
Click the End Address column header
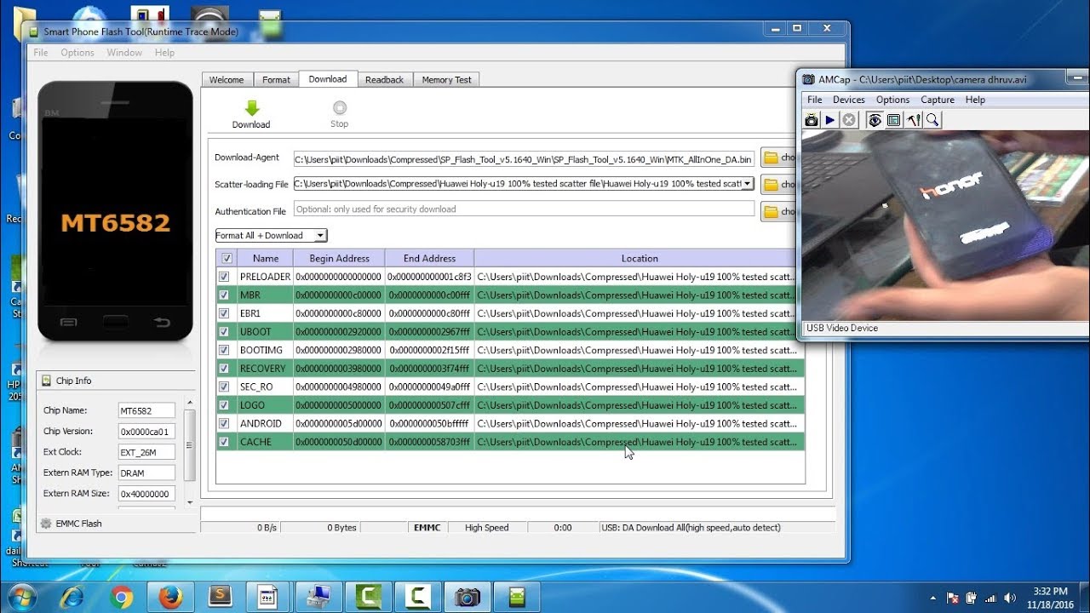[x=429, y=258]
